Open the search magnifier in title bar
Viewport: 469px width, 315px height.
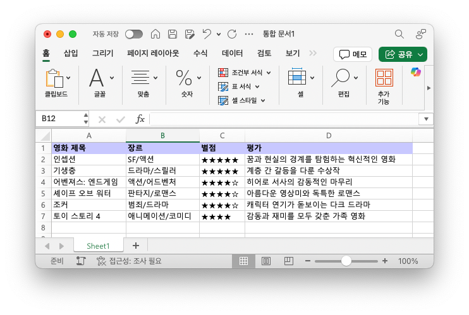click(399, 34)
